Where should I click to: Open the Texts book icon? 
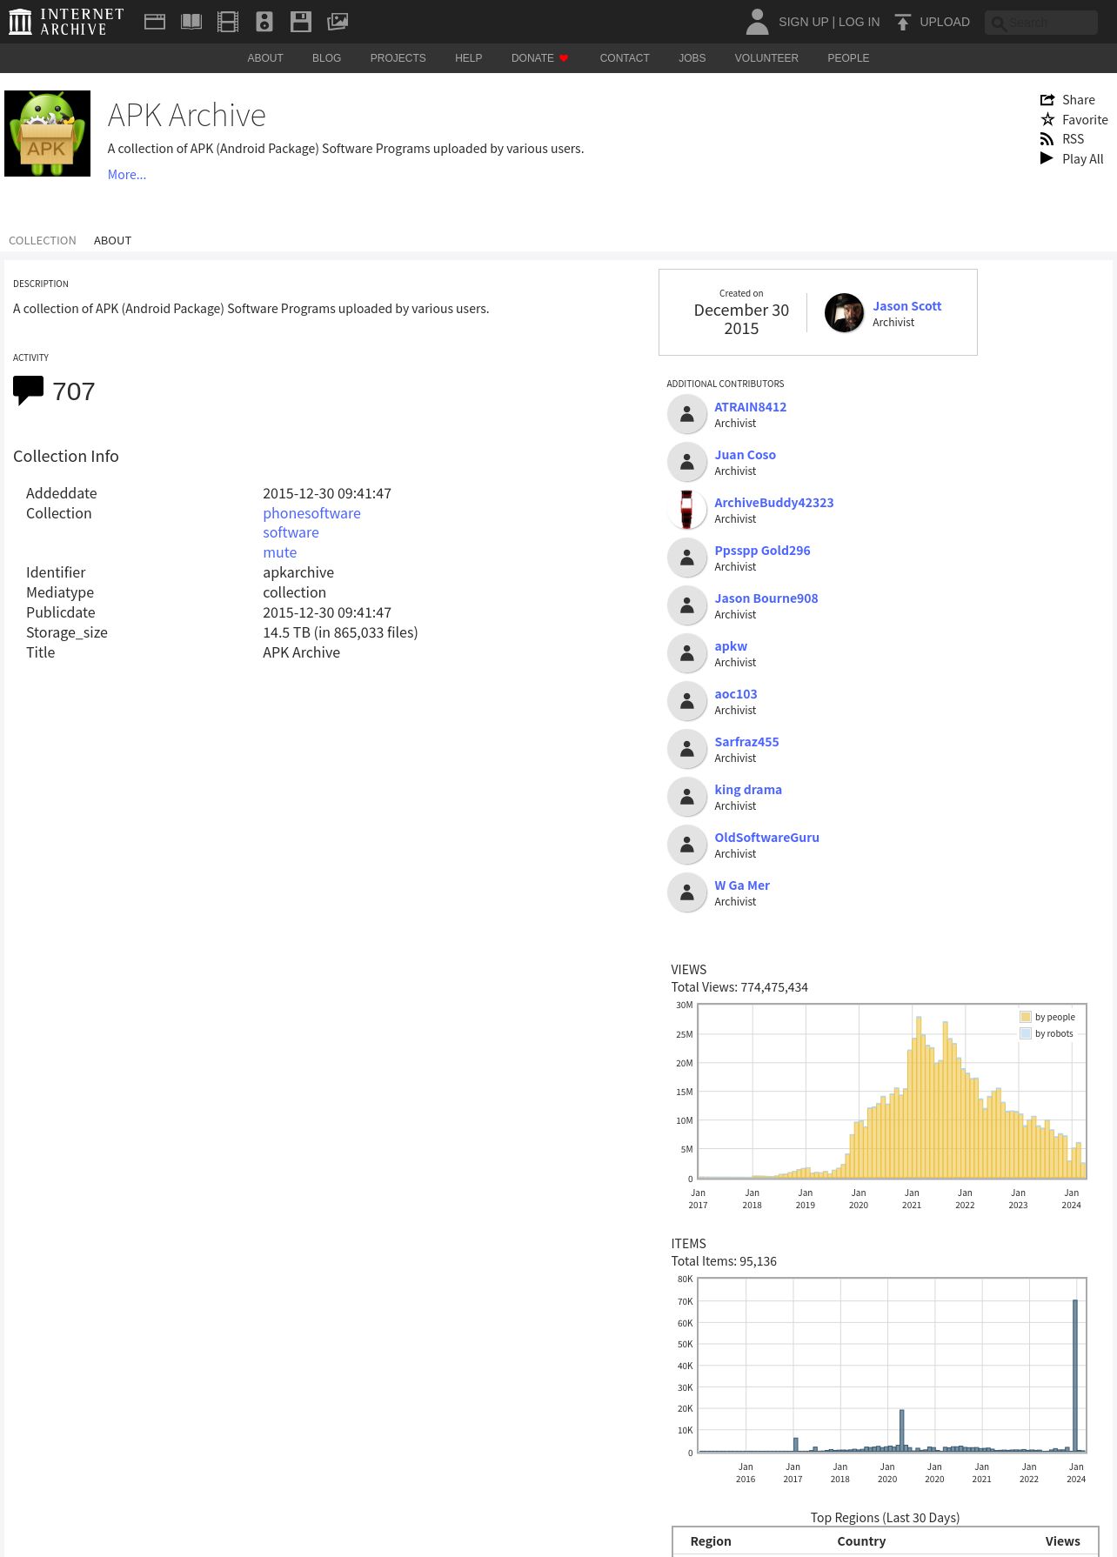coord(191,22)
